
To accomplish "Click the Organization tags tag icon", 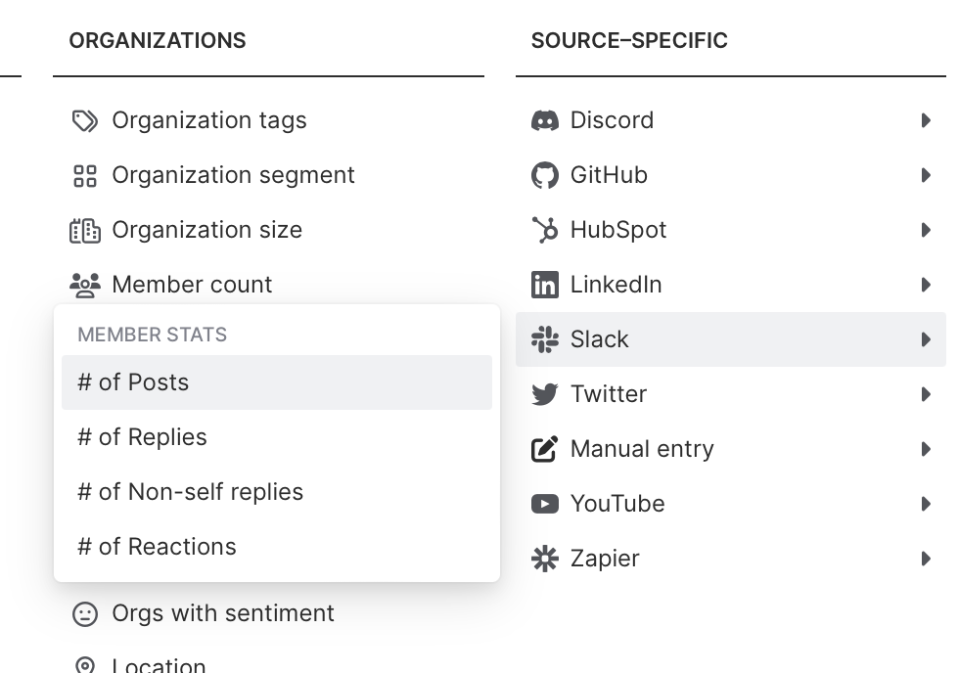I will (85, 120).
